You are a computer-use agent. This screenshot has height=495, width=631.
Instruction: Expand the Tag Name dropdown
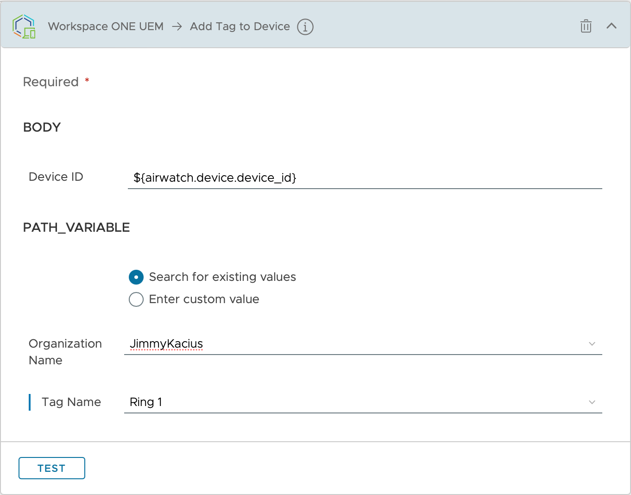pos(592,402)
